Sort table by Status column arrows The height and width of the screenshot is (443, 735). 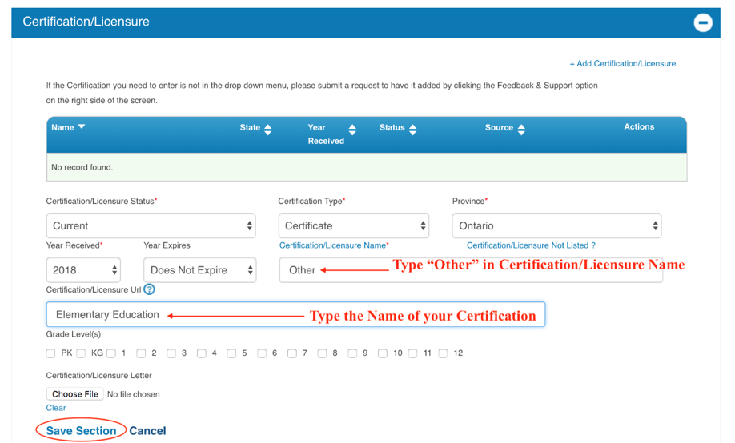click(412, 130)
